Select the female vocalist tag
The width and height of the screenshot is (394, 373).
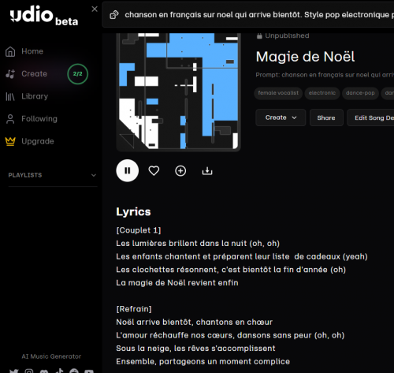pyautogui.click(x=278, y=93)
